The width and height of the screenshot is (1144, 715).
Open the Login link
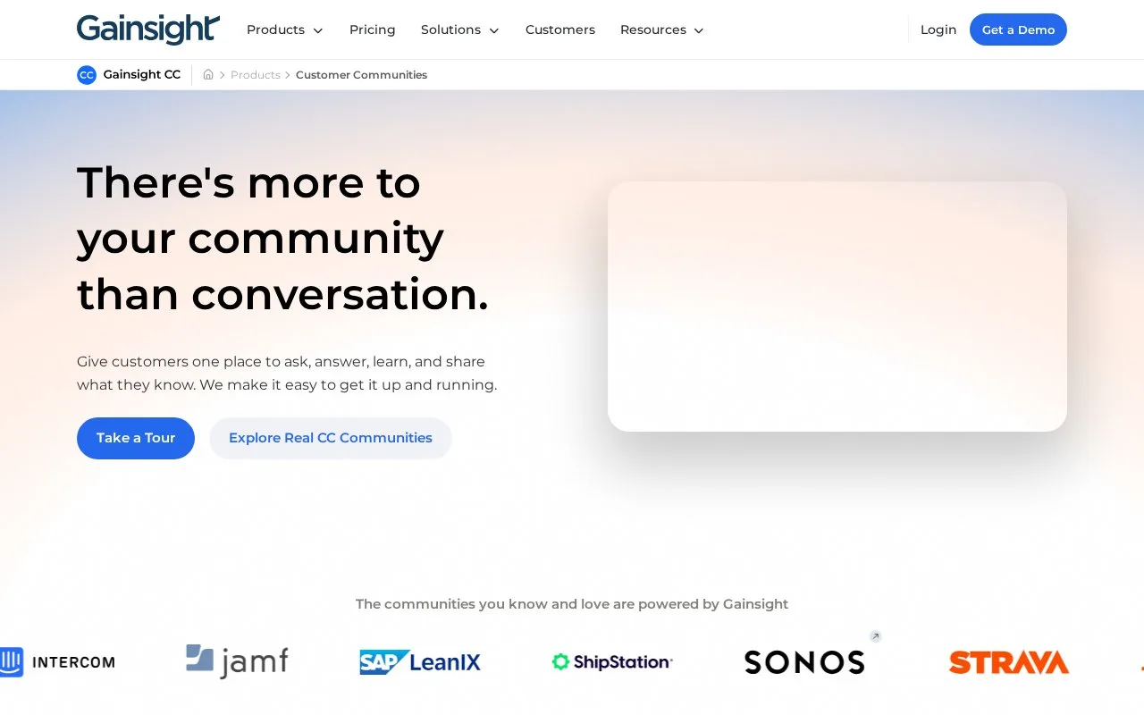coord(938,29)
